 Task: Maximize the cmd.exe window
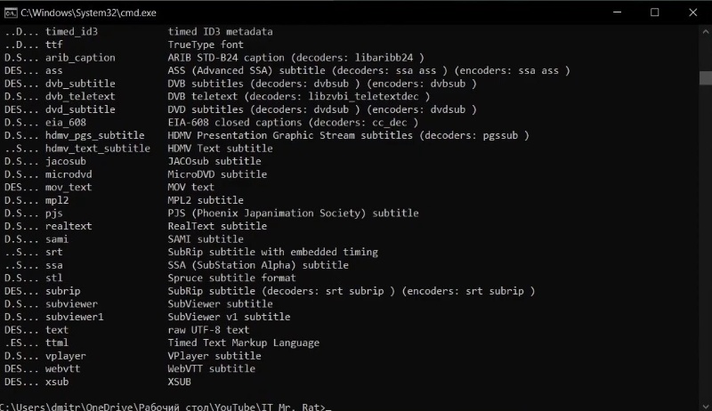(655, 12)
